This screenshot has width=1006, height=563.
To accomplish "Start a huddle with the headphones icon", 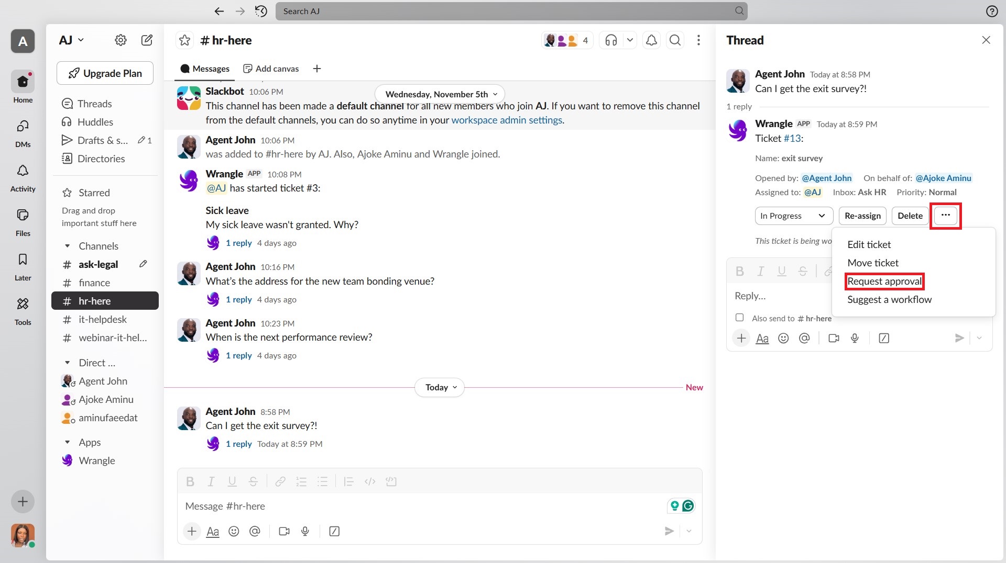I will [x=611, y=40].
